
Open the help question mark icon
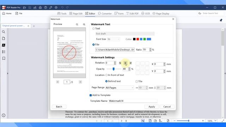pos(46,7)
